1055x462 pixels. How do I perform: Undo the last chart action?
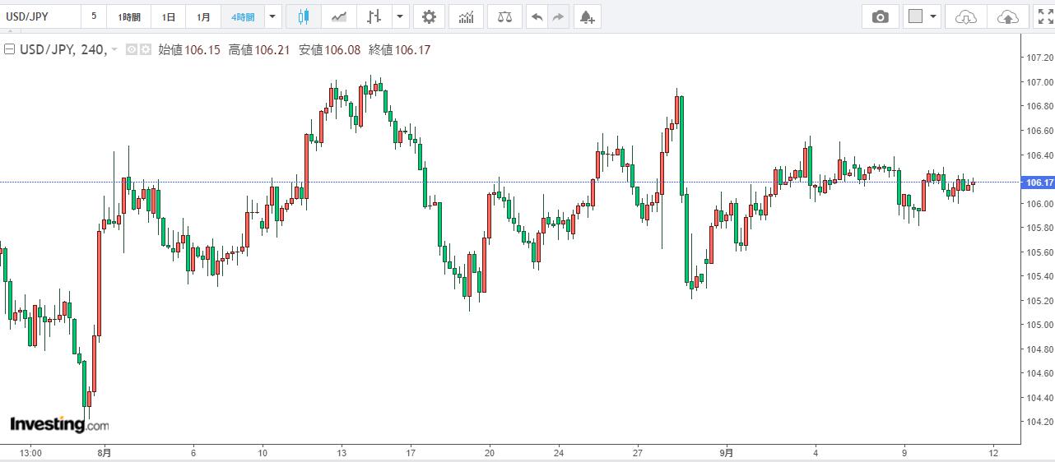[537, 16]
